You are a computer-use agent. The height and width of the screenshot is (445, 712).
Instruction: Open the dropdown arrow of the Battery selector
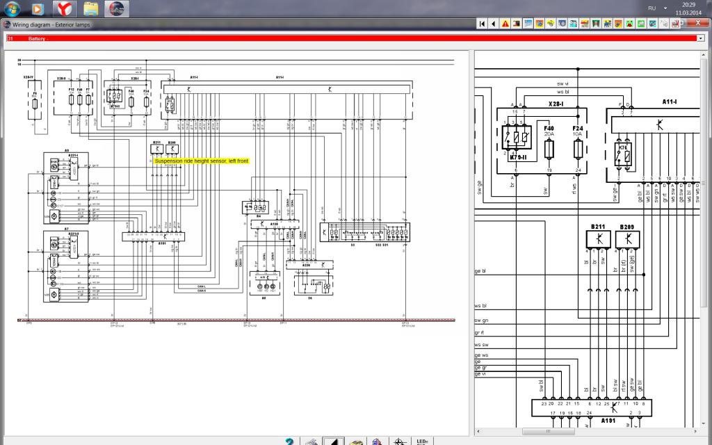[x=701, y=39]
